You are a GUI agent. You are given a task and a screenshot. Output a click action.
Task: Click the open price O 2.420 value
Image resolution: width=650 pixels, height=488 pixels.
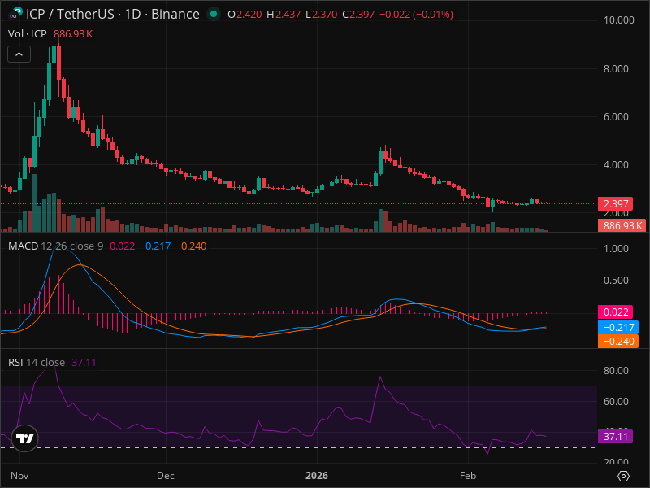[x=245, y=14]
